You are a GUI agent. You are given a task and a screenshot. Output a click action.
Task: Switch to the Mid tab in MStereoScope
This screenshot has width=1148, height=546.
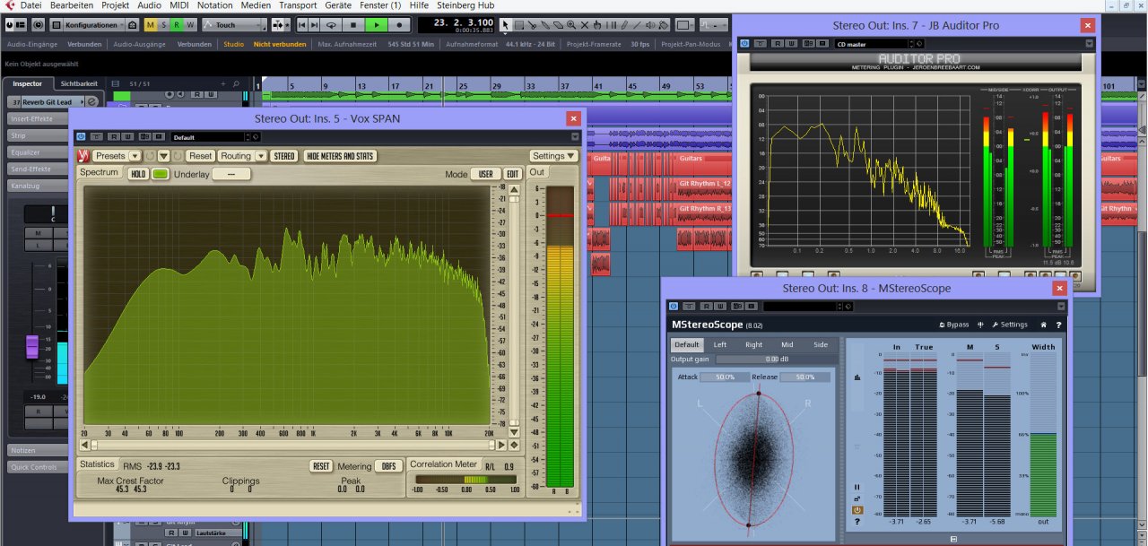coord(787,344)
